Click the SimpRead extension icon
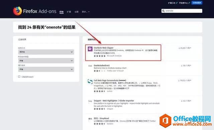This screenshot has height=130, width=214. point(90,119)
